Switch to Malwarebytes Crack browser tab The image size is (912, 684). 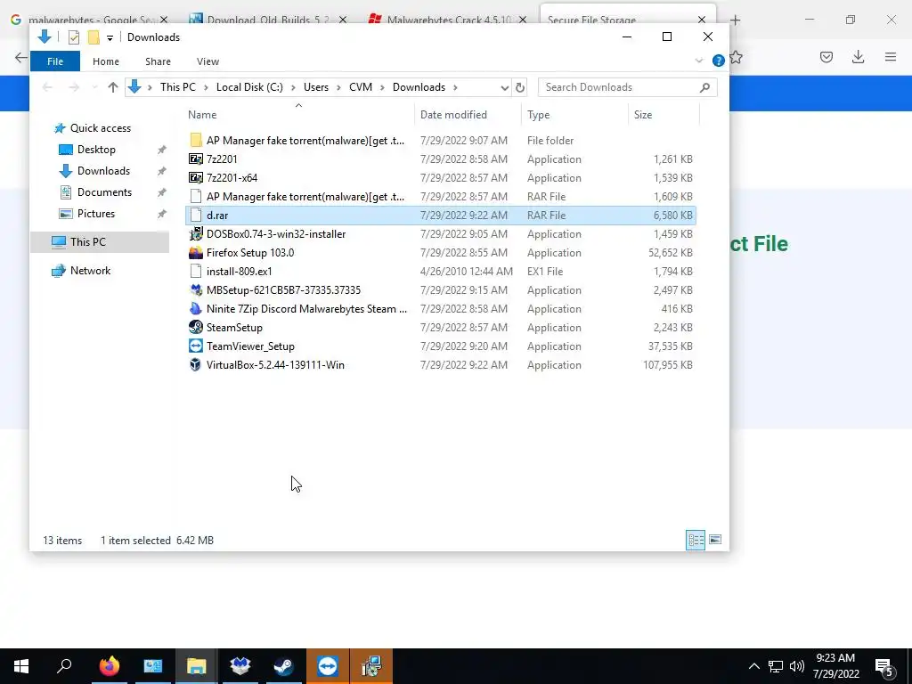(x=448, y=20)
